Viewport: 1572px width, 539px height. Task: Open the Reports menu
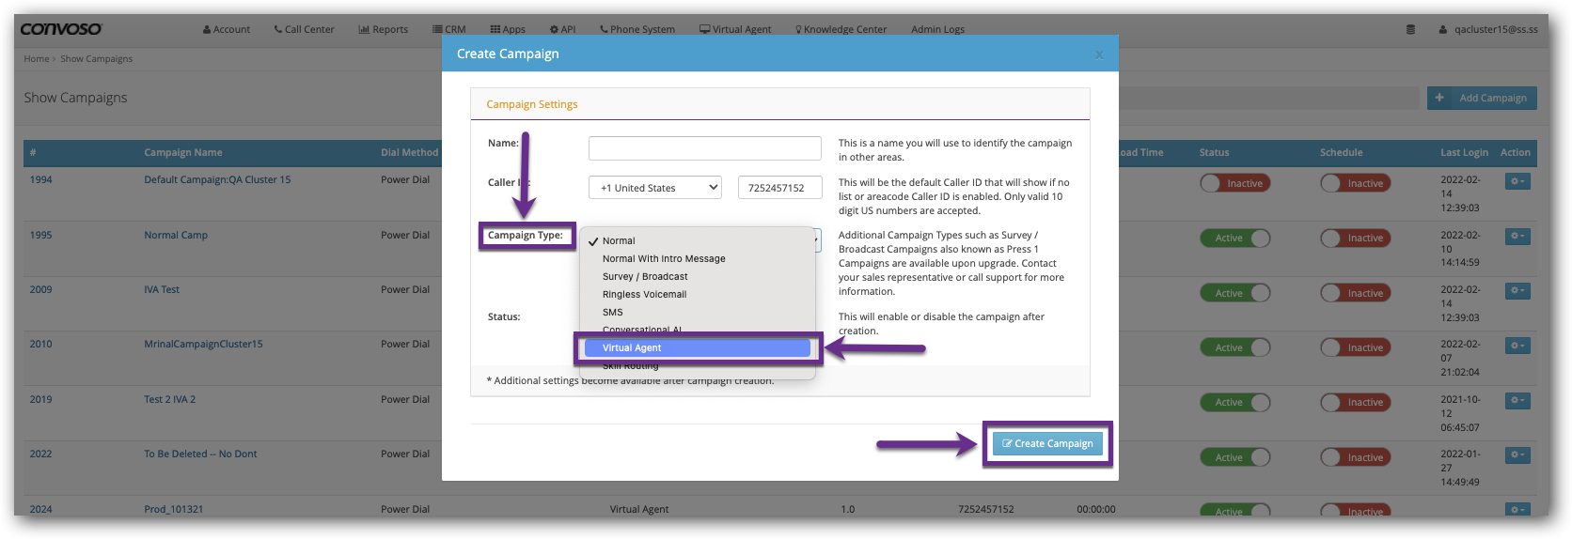383,29
